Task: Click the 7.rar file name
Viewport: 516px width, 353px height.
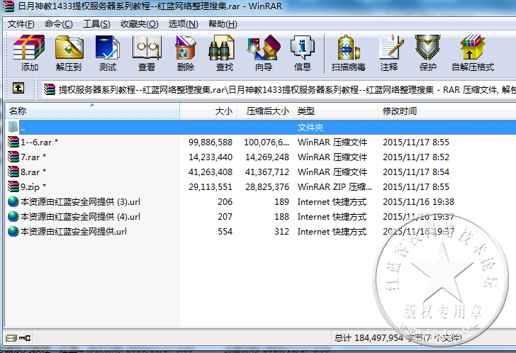Action: [33, 157]
